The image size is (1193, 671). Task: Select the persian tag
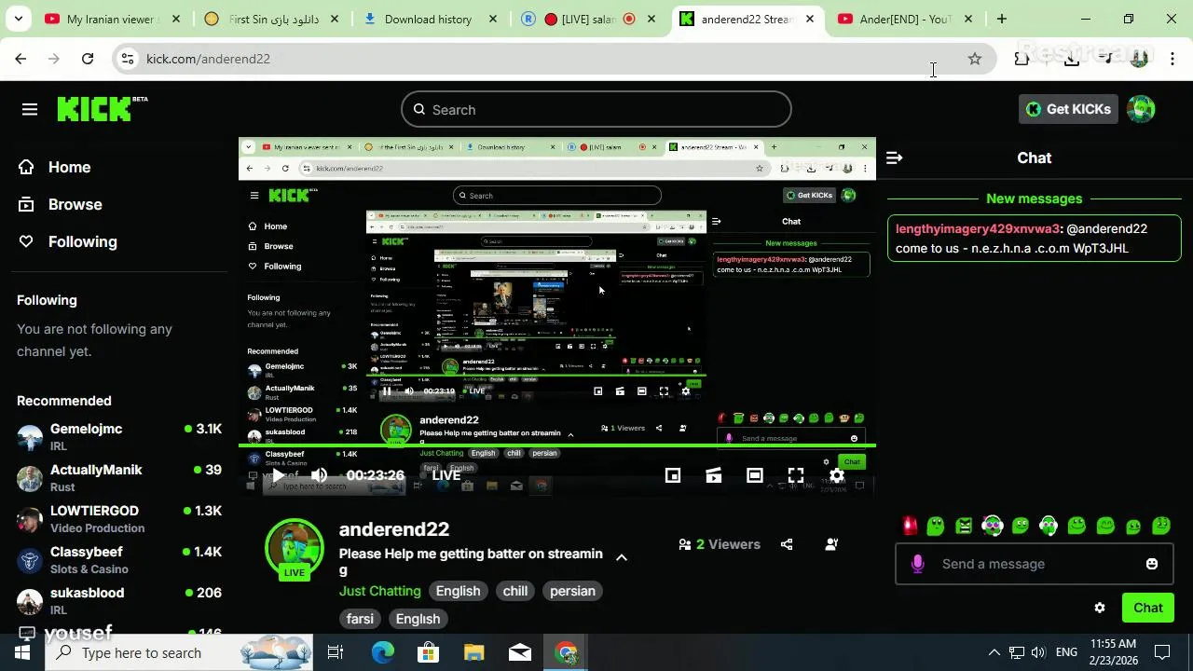tap(572, 591)
